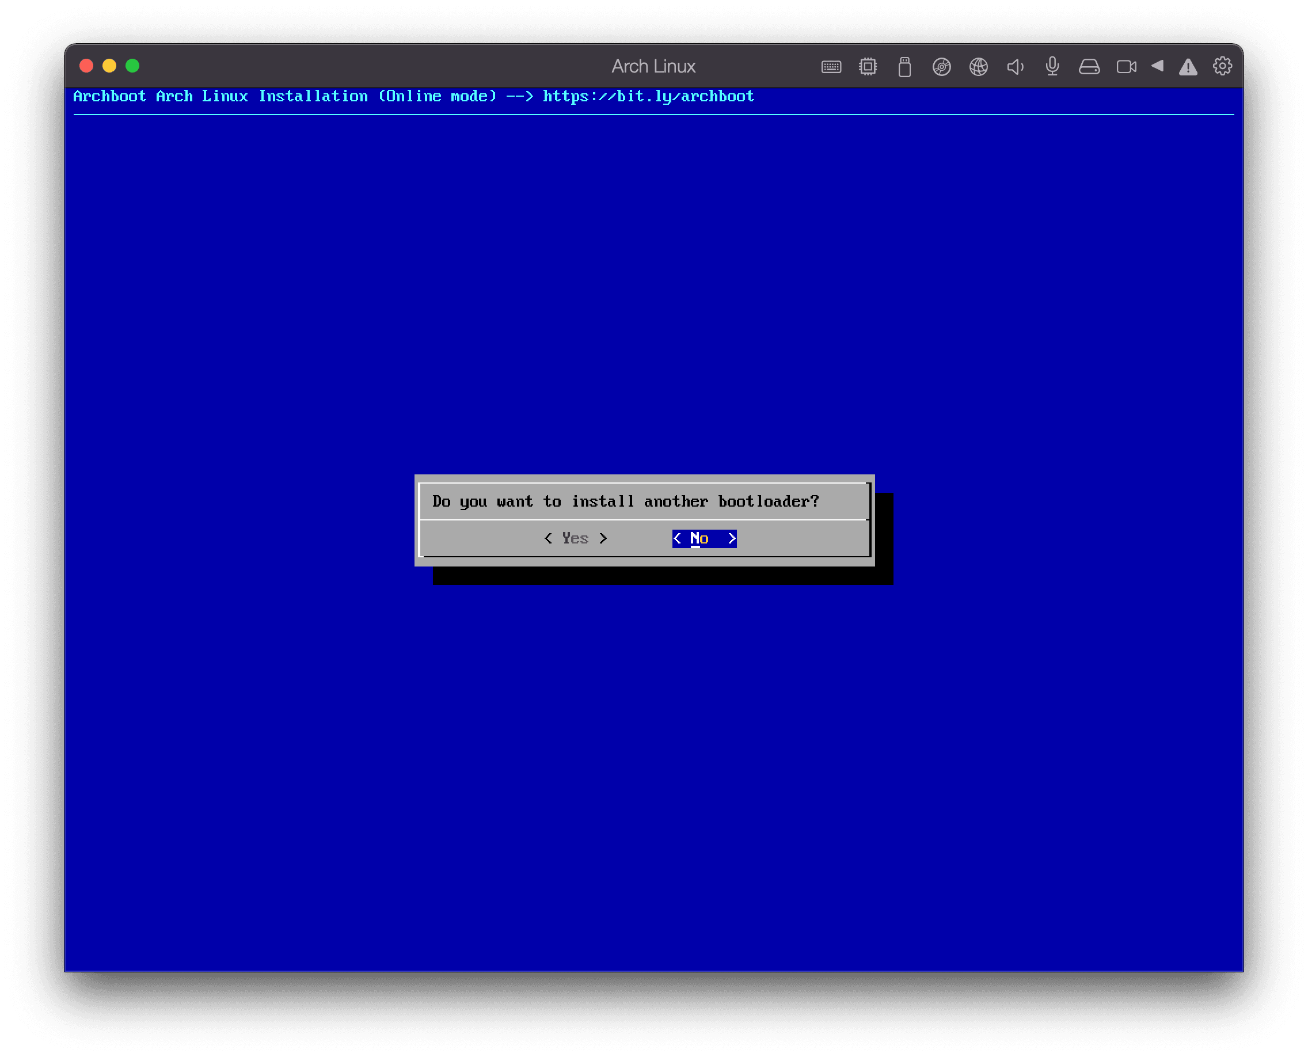Click the CD/DVD disc icon
The image size is (1308, 1057).
(x=941, y=66)
